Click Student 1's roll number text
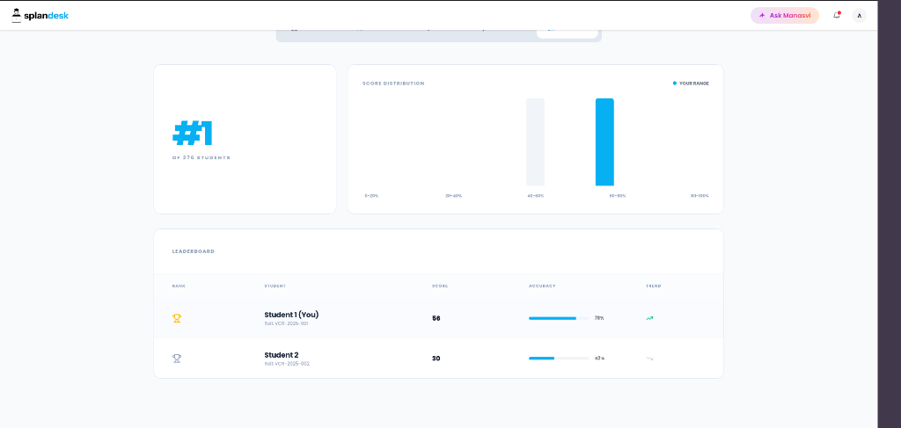The height and width of the screenshot is (428, 901). 286,323
